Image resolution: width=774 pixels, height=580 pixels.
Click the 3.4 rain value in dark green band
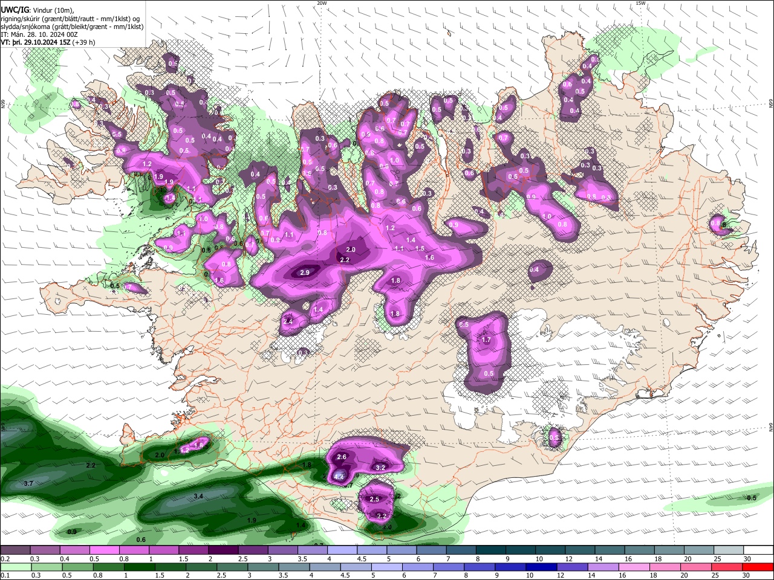pos(198,496)
